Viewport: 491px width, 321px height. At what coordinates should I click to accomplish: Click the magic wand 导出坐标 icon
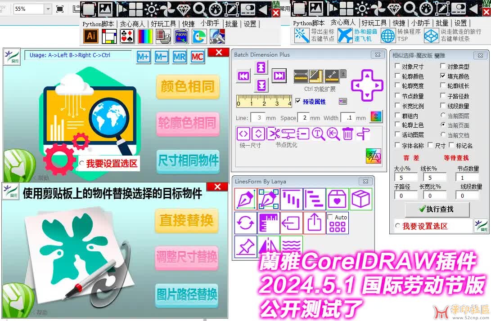coord(302,36)
